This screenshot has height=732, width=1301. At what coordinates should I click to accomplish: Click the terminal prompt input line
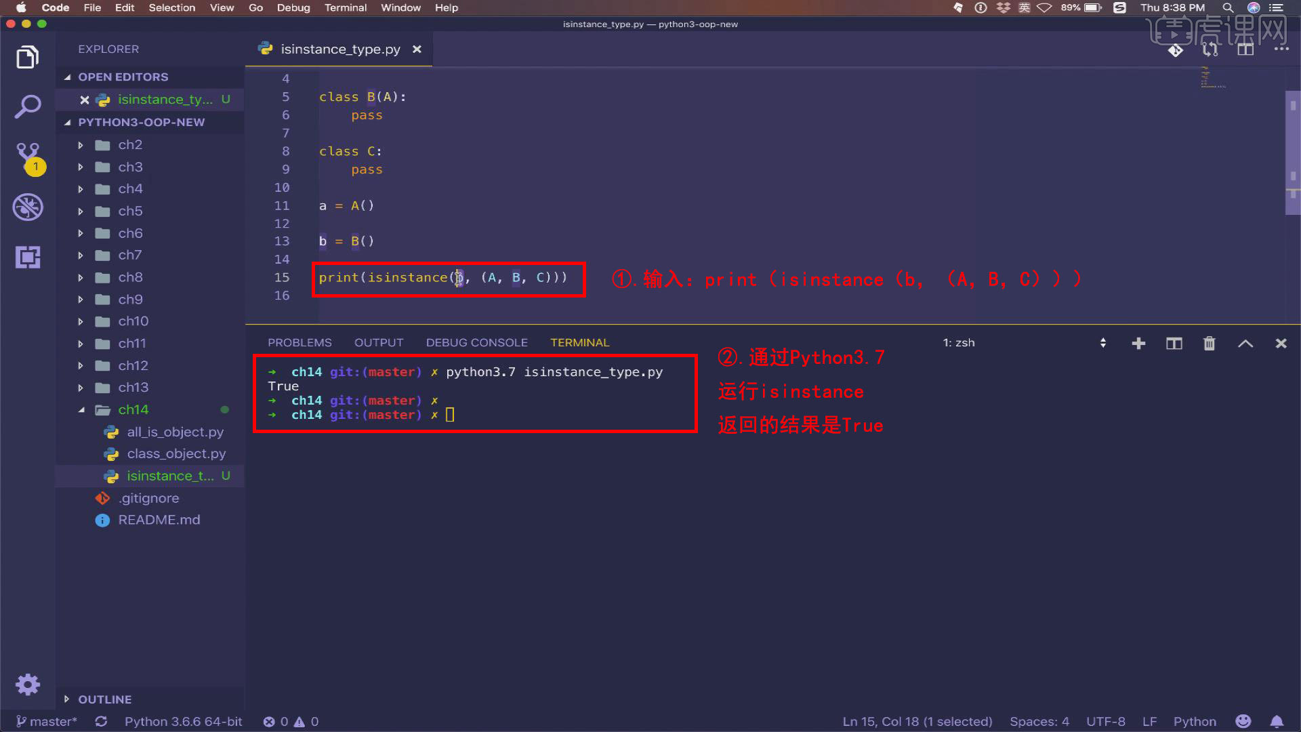point(451,415)
